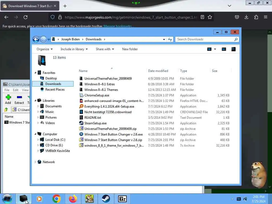Click the Add icon in 7-Zip window
This screenshot has width=272, height=204.
tap(8, 99)
